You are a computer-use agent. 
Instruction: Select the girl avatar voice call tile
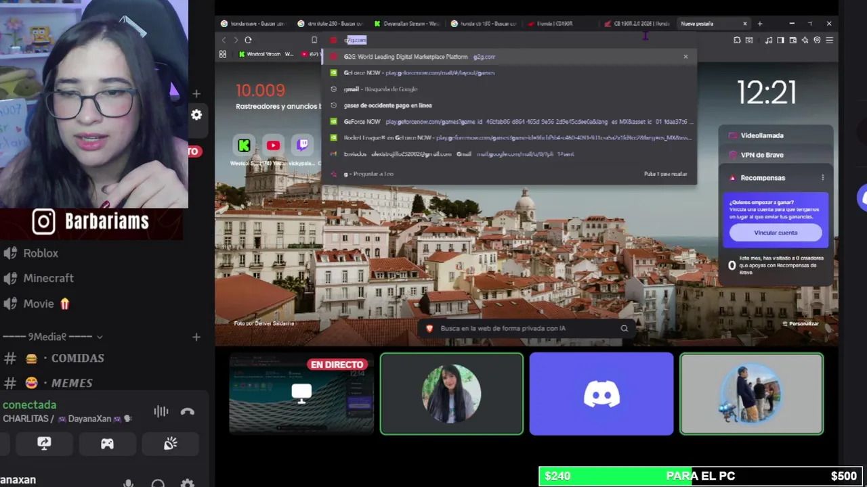[452, 393]
